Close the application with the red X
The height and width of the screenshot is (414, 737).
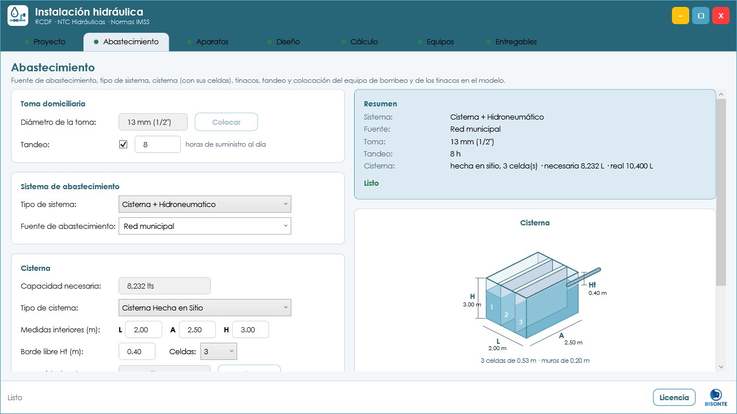[x=721, y=16]
